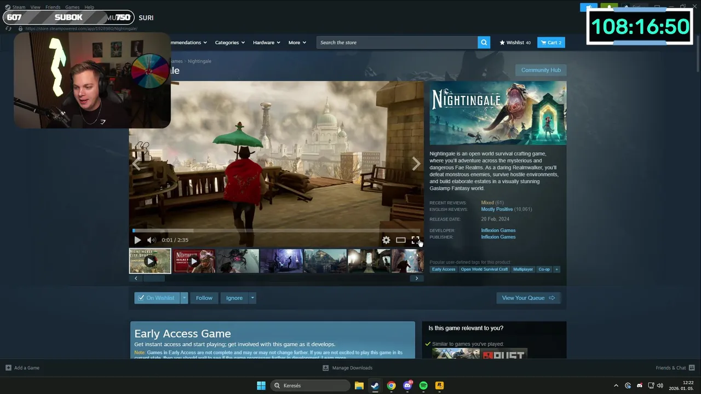Click the Nightingale breadcrumb link

tap(199, 61)
